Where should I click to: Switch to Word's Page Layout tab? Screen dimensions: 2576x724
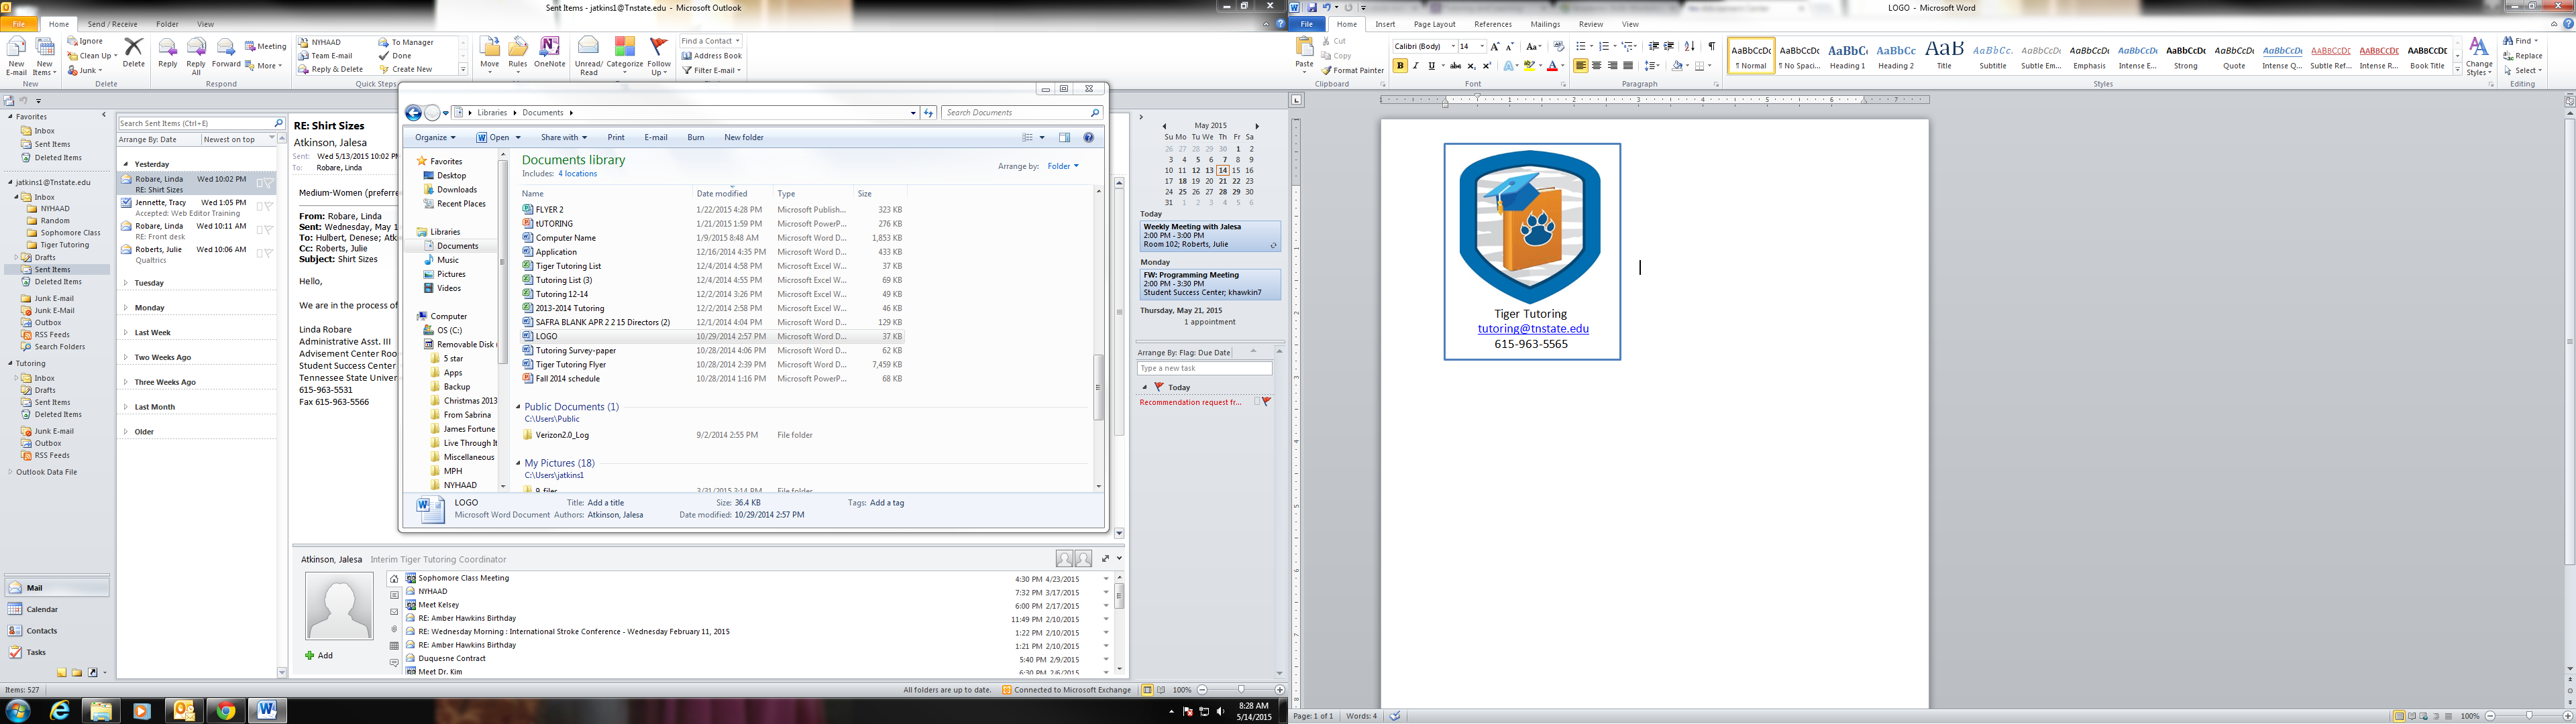click(1434, 24)
